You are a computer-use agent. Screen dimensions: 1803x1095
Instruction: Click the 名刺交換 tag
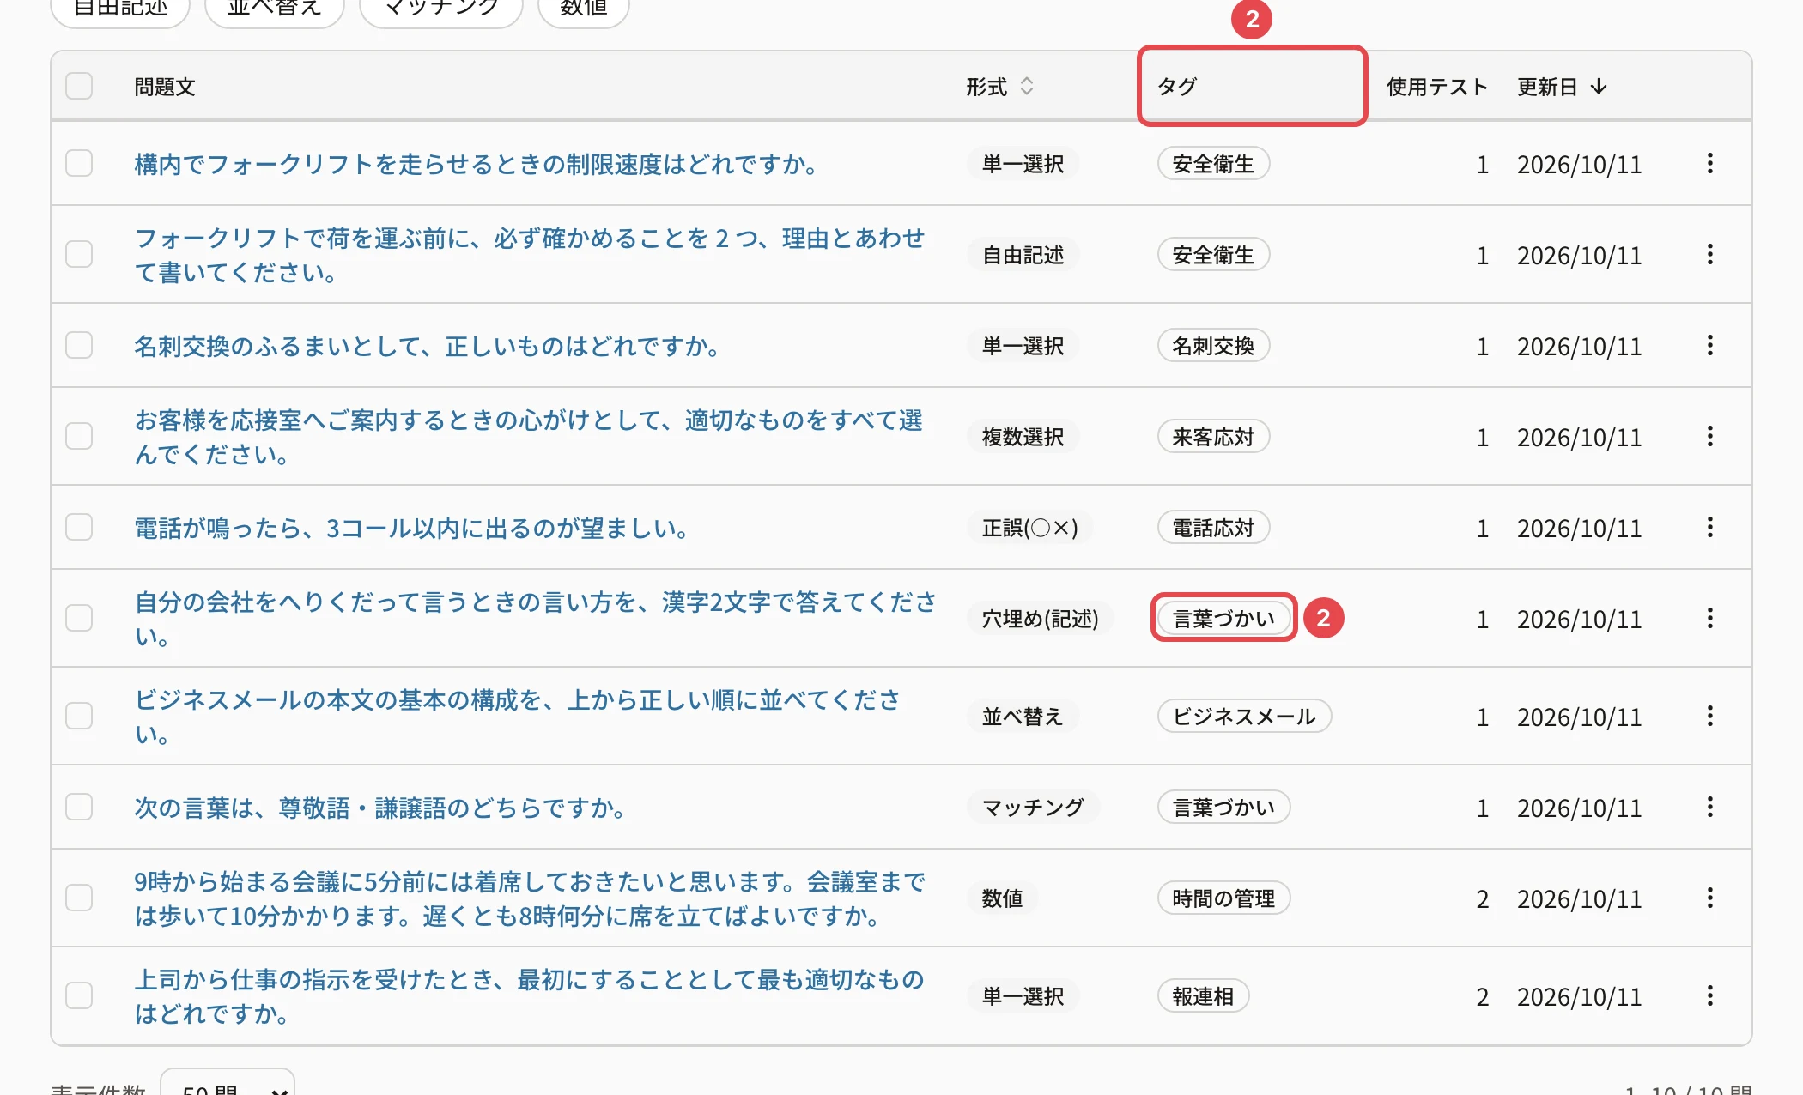1213,346
